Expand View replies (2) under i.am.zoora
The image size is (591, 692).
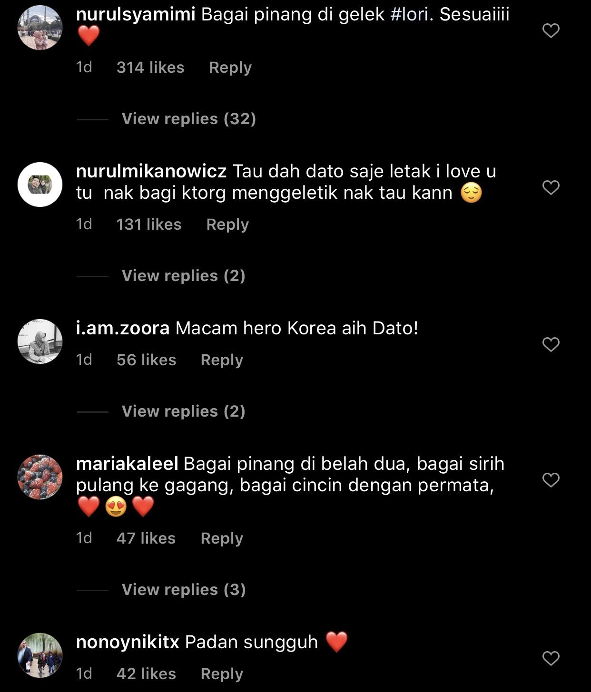[x=184, y=411]
